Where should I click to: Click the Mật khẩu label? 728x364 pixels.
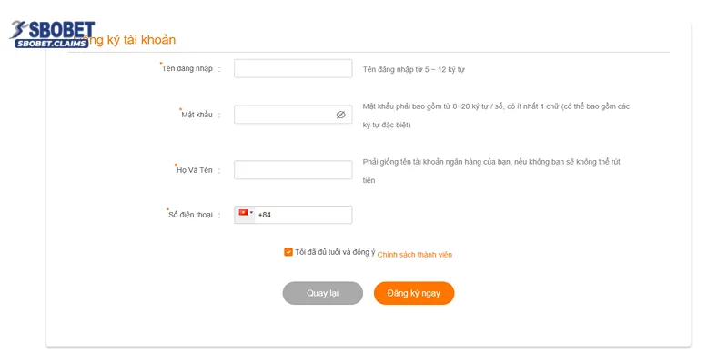197,115
